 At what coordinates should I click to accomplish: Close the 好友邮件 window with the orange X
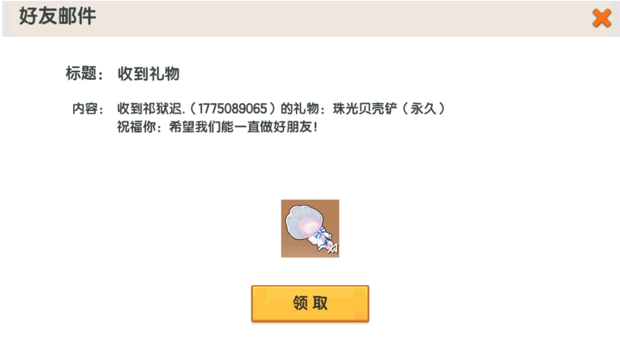click(x=602, y=19)
